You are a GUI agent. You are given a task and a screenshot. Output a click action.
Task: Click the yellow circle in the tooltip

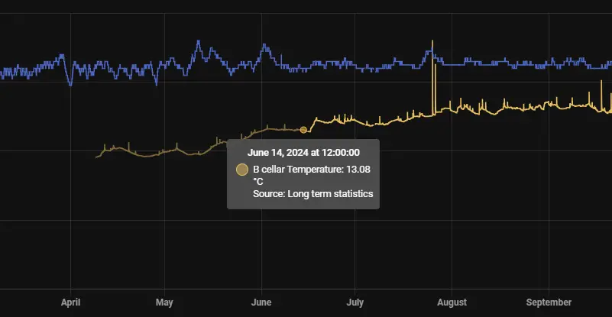242,170
